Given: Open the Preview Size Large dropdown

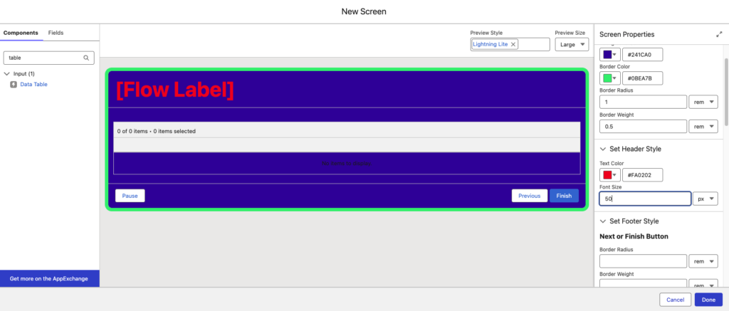Looking at the screenshot, I should pyautogui.click(x=572, y=45).
